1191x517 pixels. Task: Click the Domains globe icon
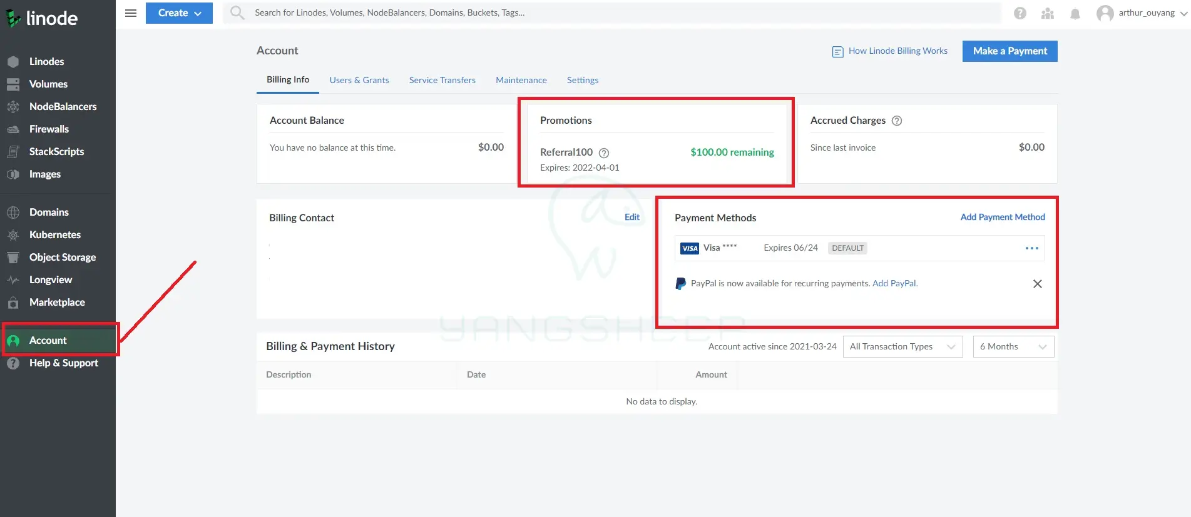click(x=13, y=212)
